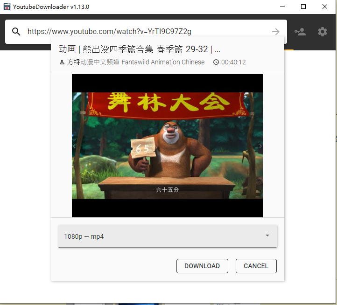Click the clock icon beside duration

tap(216, 62)
